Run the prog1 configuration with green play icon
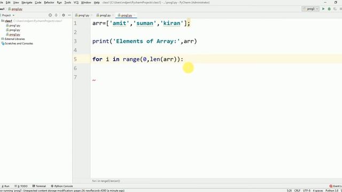342x192 pixels. (323, 9)
